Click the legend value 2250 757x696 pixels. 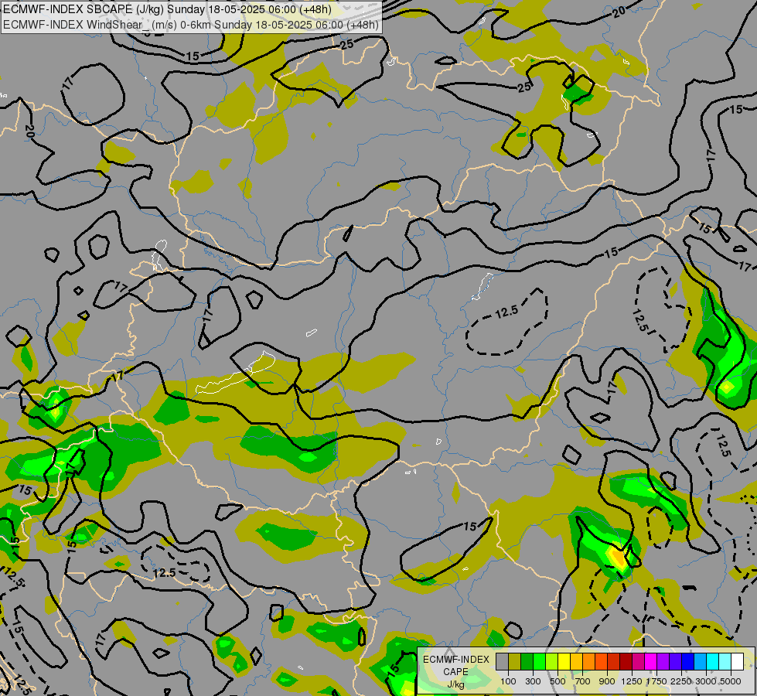(681, 681)
